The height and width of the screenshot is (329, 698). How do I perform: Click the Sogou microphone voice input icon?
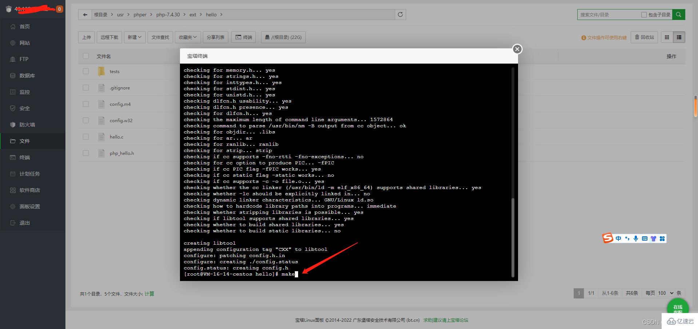636,238
